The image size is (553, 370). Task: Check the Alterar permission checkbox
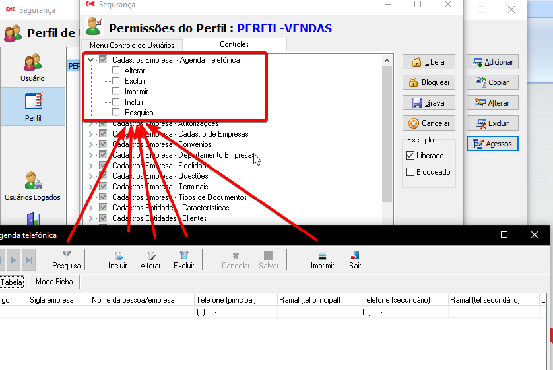pos(116,71)
